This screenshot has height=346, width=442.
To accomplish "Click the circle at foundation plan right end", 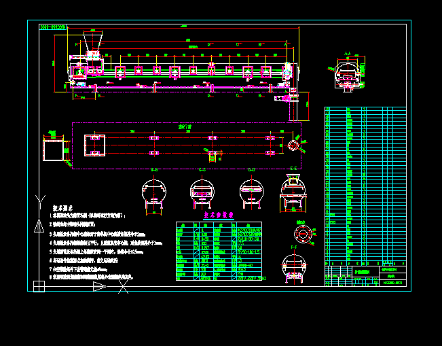I will 293,145.
